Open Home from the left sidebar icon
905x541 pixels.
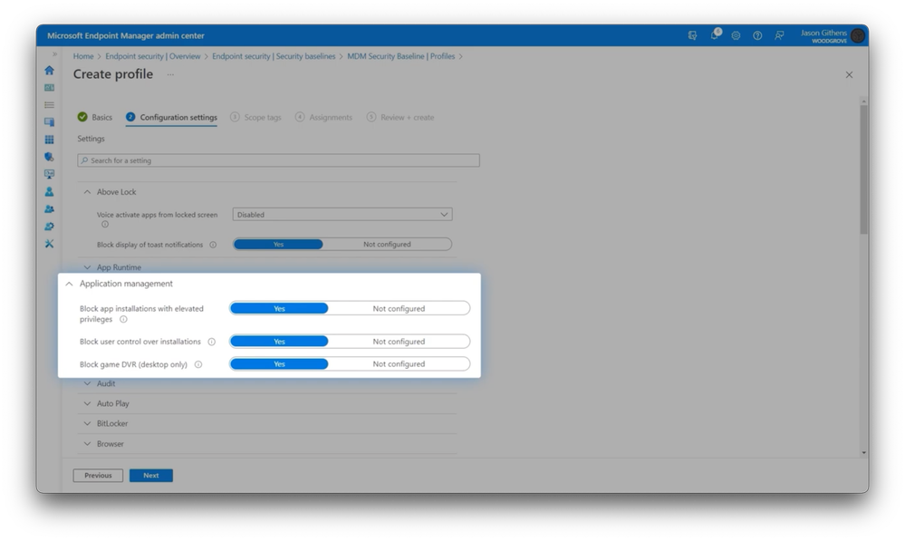pos(49,71)
